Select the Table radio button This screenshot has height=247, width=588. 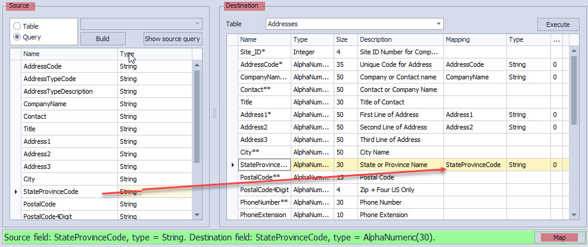17,26
